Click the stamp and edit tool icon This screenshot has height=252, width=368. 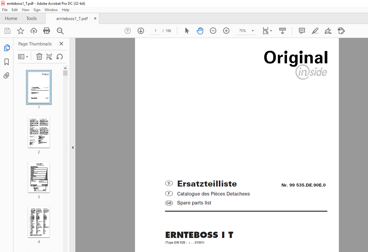coord(341,31)
